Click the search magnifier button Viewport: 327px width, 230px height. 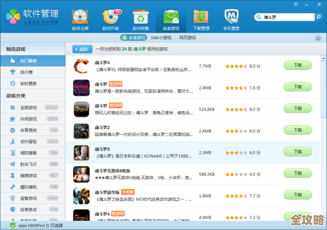point(318,17)
